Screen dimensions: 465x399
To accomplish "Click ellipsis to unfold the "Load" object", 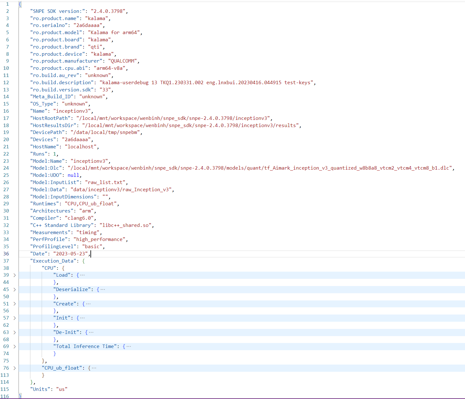I will tap(82, 275).
